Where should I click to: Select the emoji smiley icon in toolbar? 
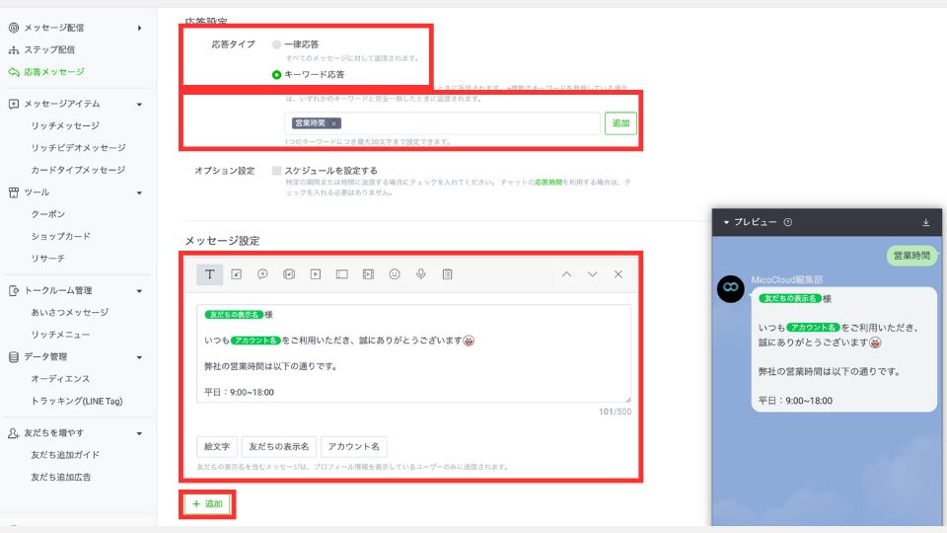click(395, 274)
